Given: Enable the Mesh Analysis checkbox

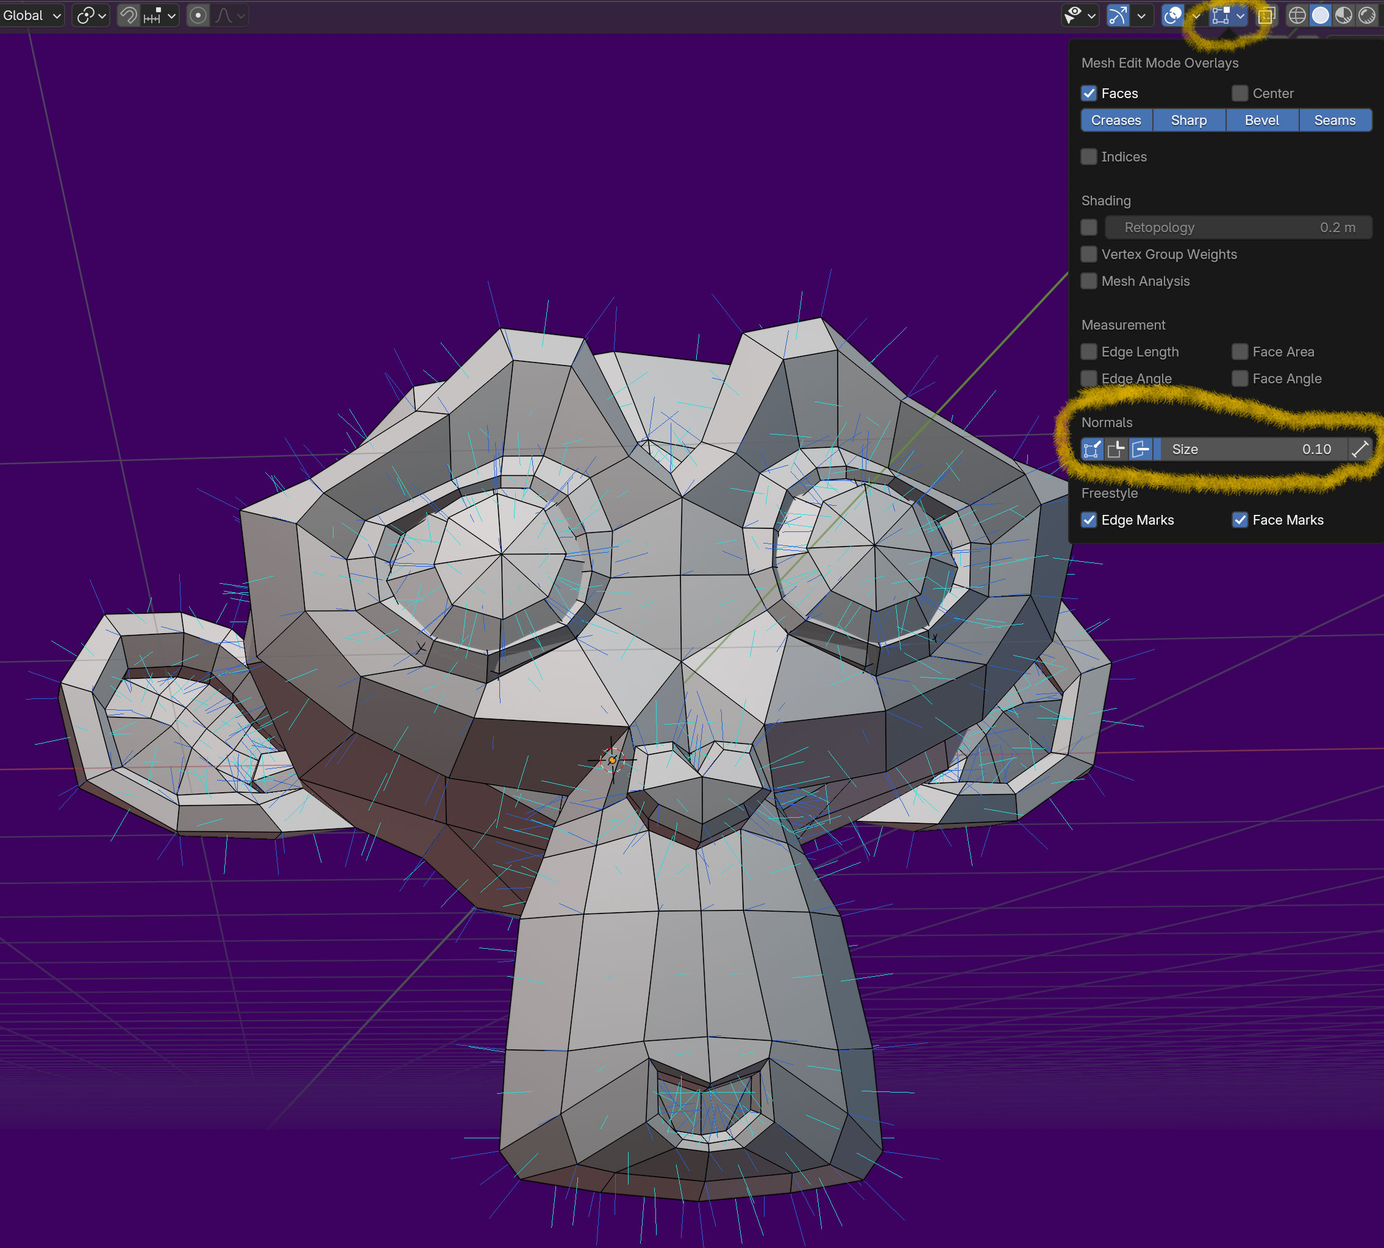Looking at the screenshot, I should [1089, 280].
